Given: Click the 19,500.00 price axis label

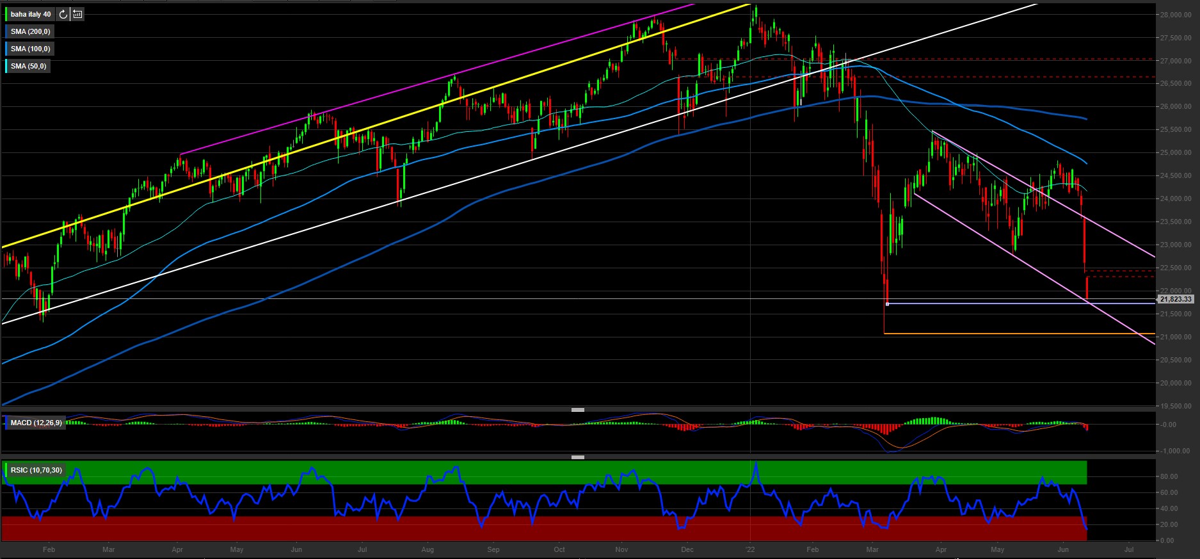Looking at the screenshot, I should [1176, 406].
